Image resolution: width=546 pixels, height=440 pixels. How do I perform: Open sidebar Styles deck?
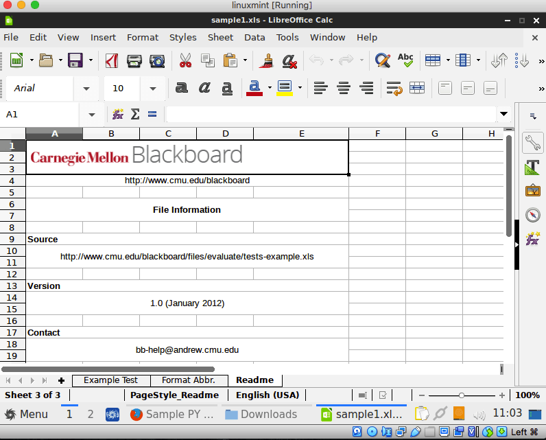pyautogui.click(x=533, y=167)
